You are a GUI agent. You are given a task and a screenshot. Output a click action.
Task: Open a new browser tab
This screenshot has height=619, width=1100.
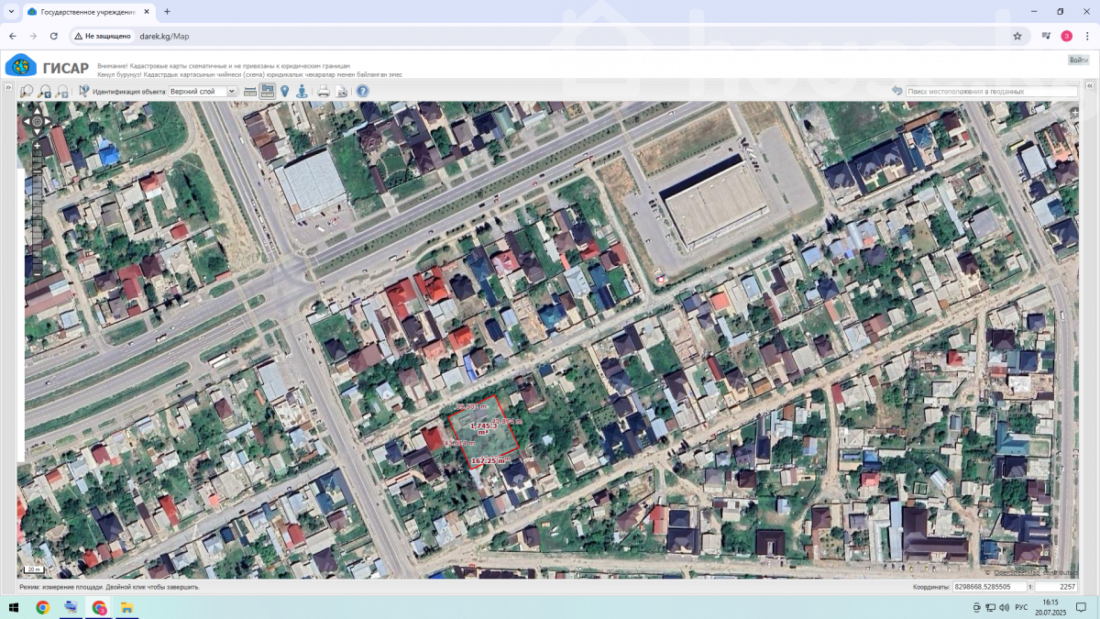click(x=167, y=12)
